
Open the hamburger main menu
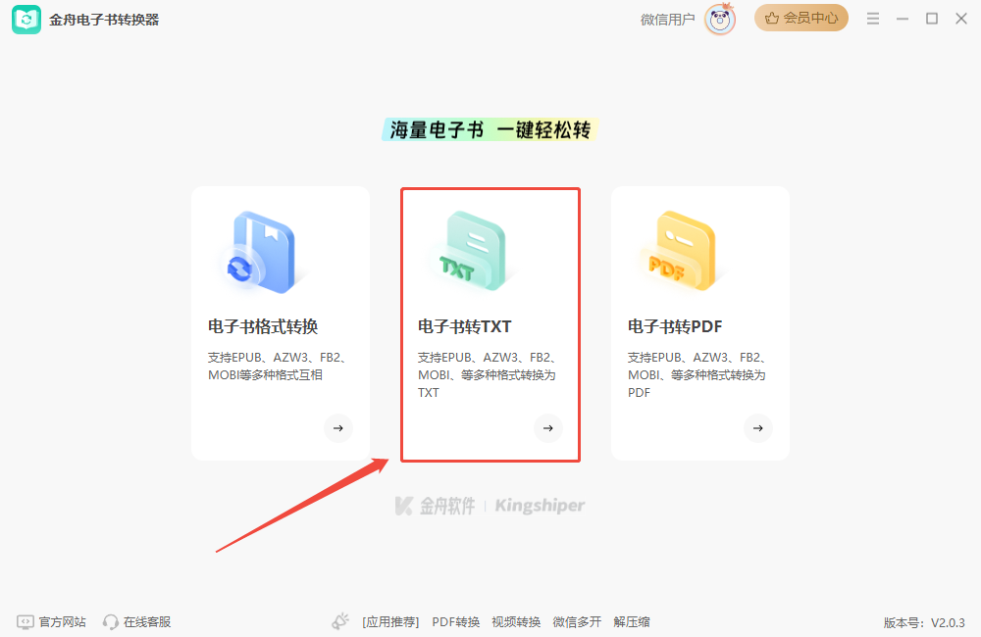coord(873,19)
